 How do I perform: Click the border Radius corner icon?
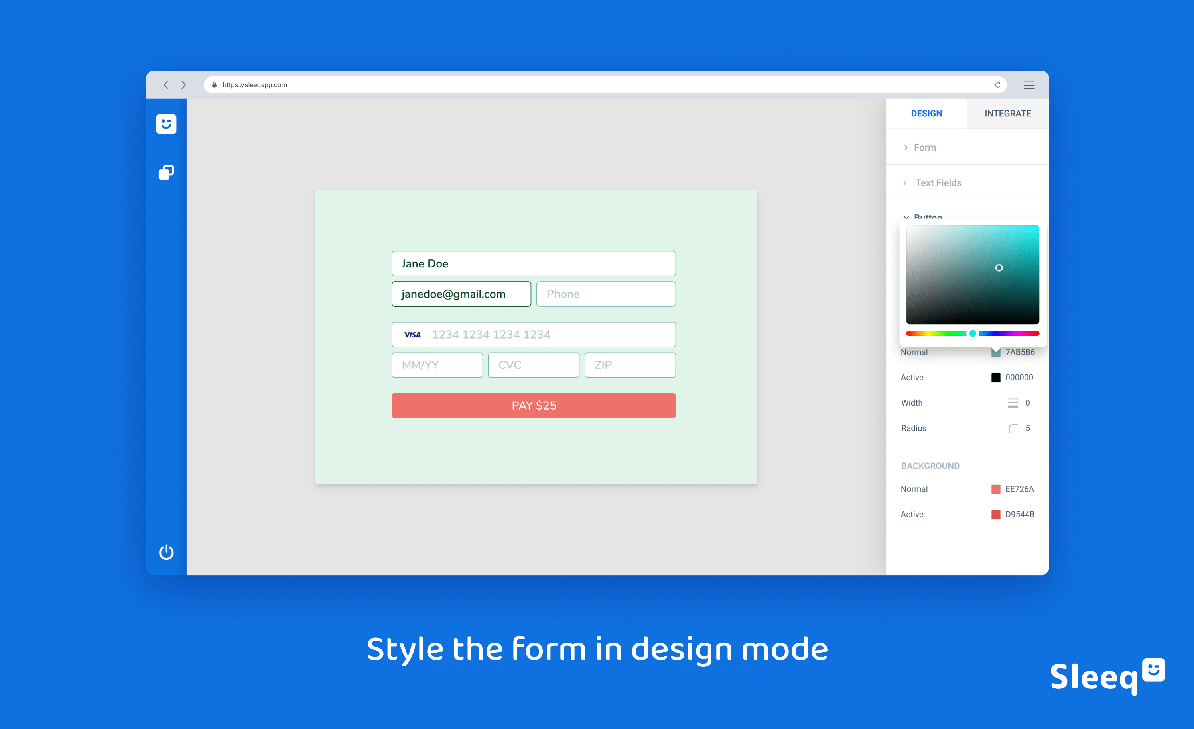(1013, 428)
